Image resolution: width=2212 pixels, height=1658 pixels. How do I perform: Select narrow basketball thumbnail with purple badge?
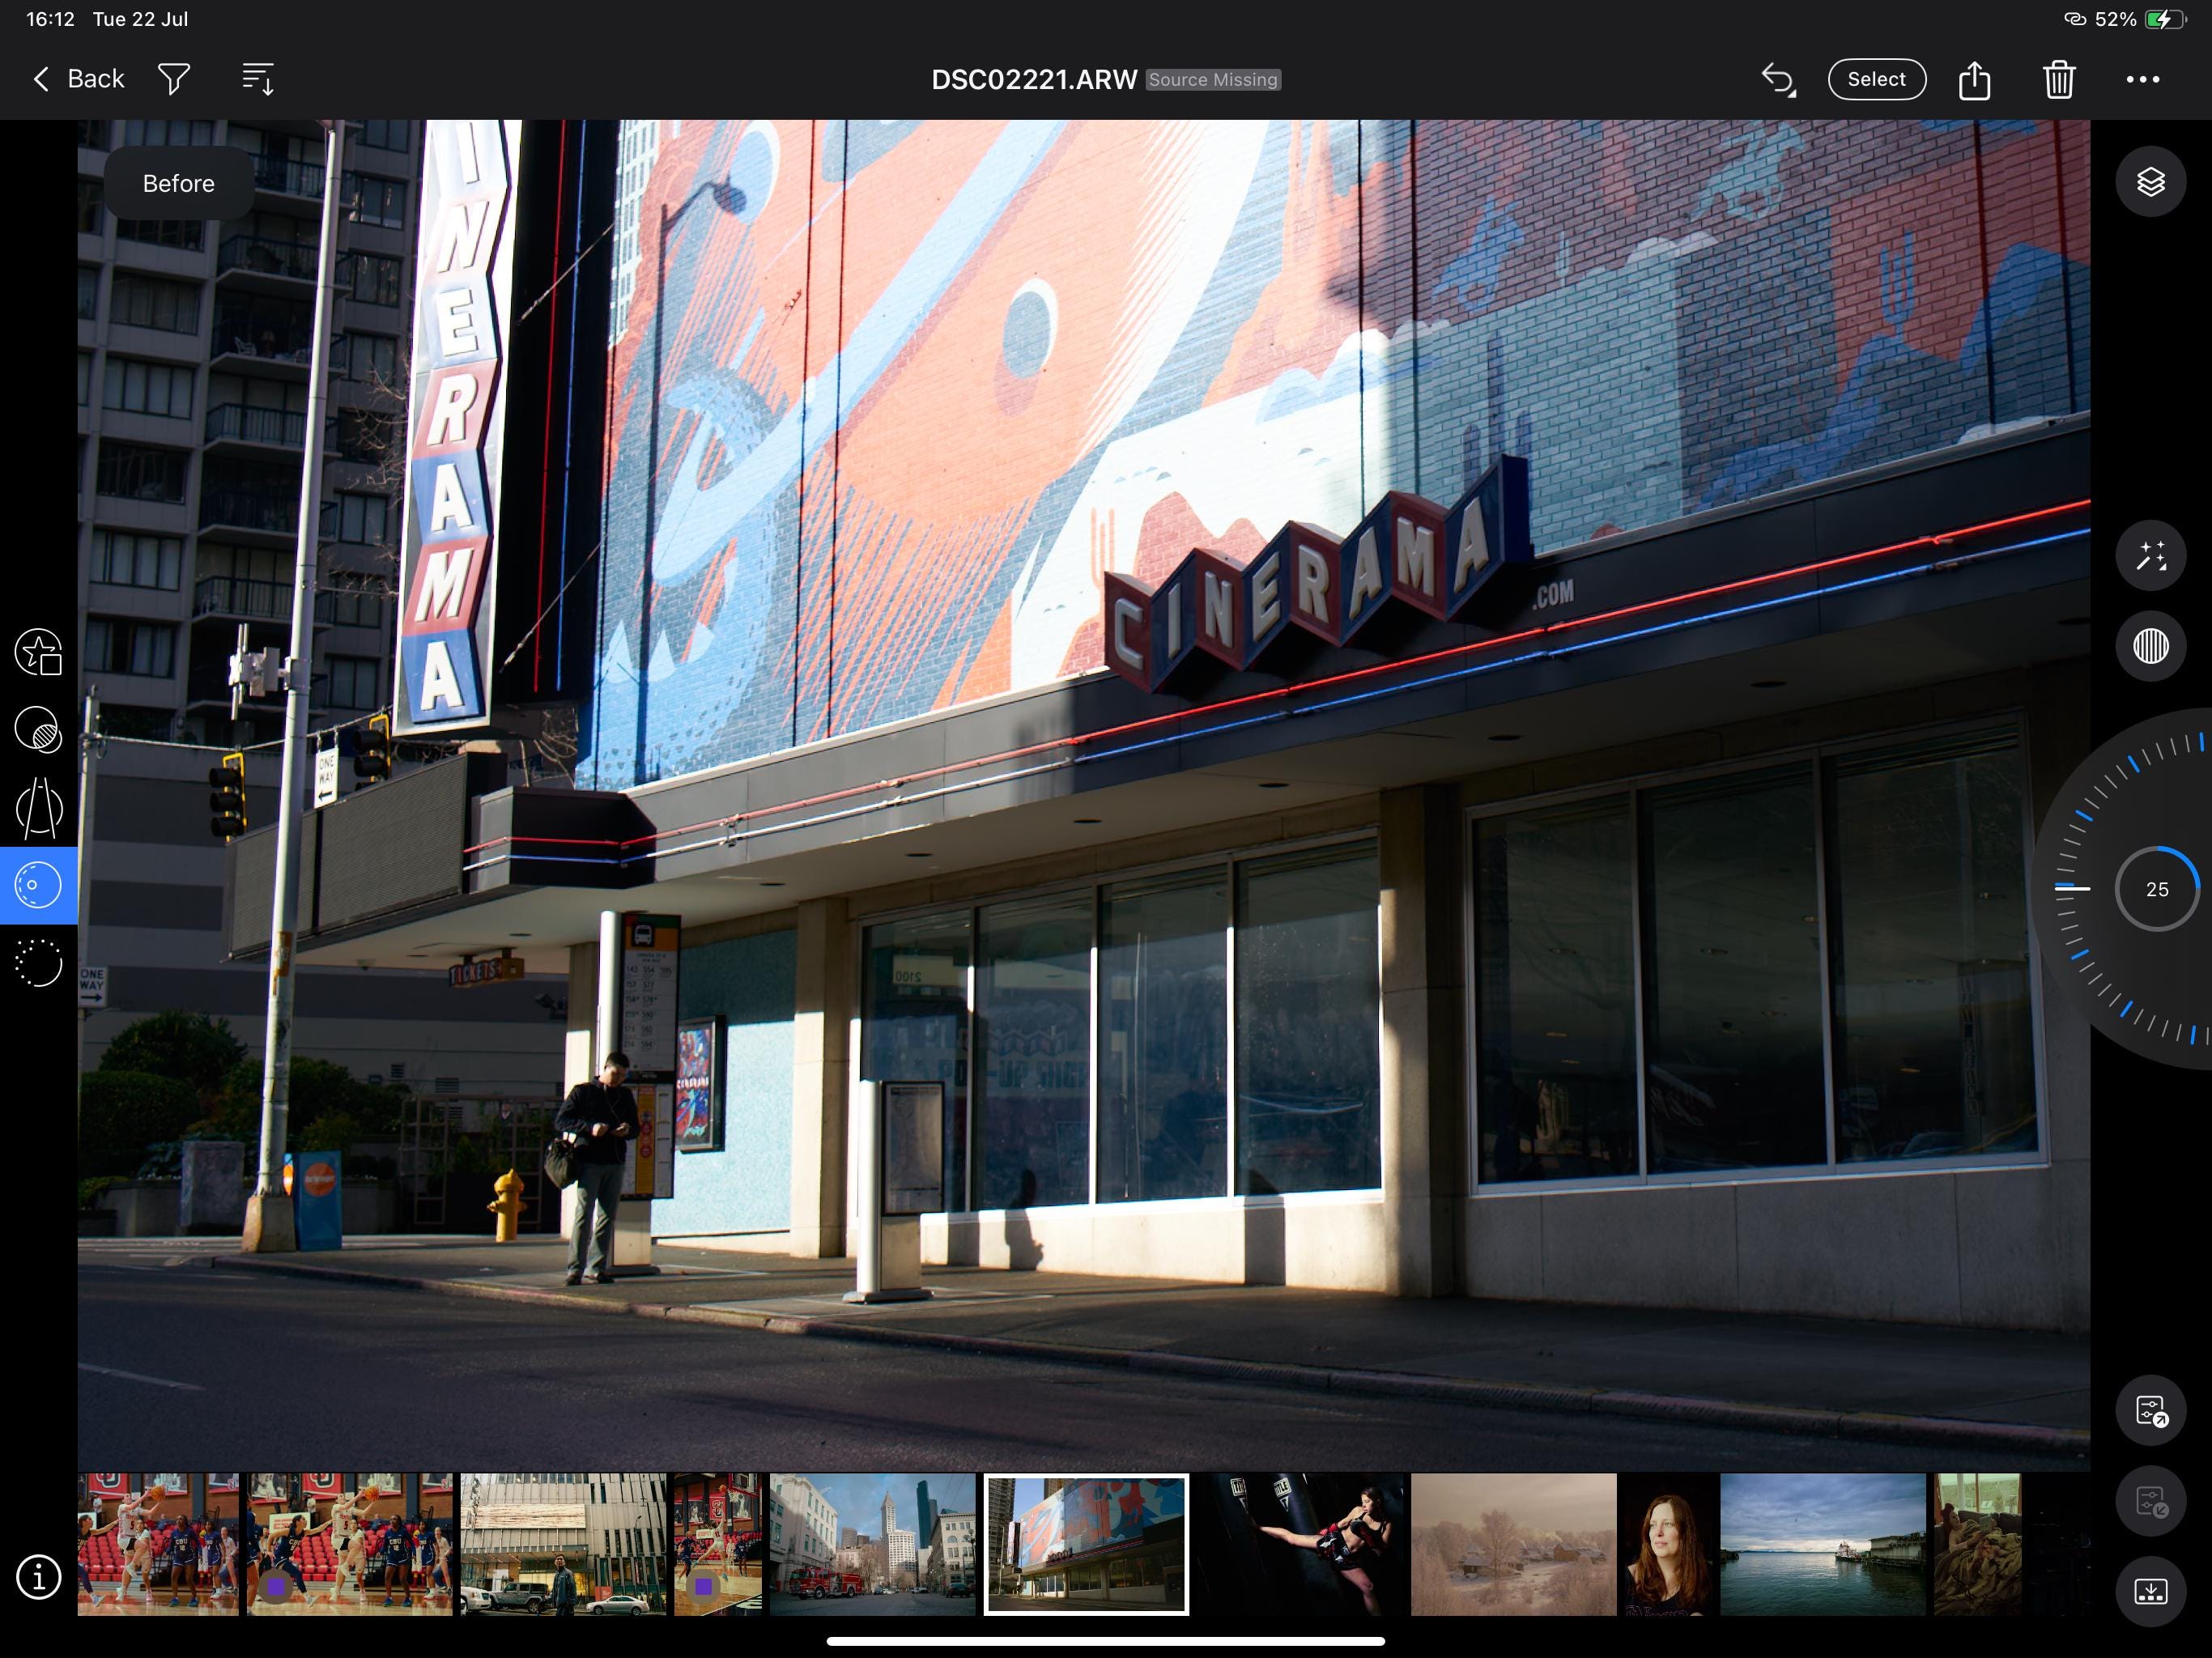click(x=717, y=1544)
